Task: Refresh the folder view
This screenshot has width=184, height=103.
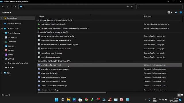Action: click(132, 7)
